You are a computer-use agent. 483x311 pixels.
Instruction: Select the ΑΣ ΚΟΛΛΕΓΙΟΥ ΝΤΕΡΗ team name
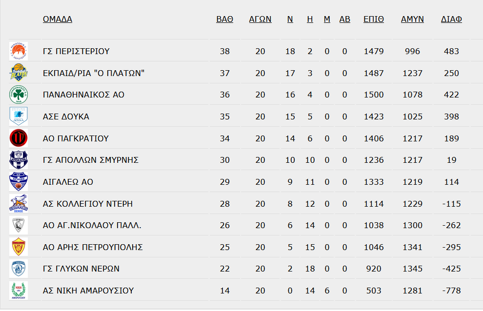(88, 204)
